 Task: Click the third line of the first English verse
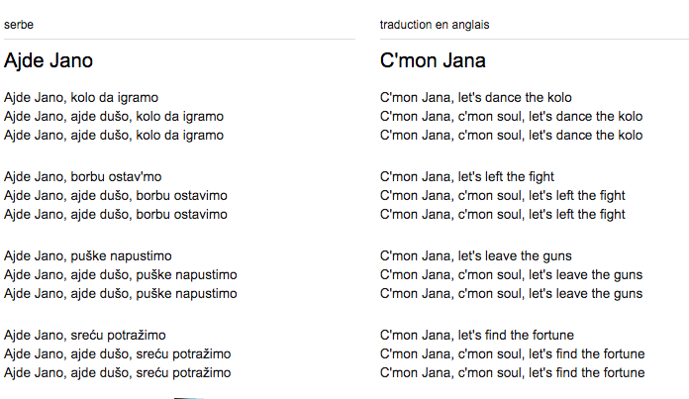pyautogui.click(x=512, y=136)
